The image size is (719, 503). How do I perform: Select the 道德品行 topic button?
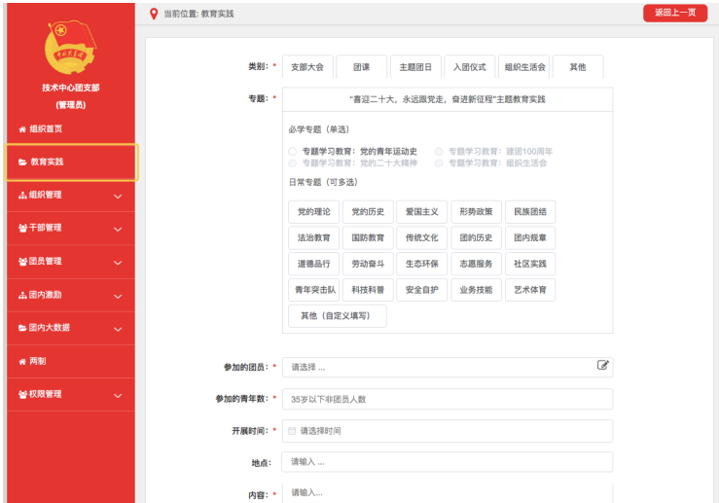pos(313,264)
